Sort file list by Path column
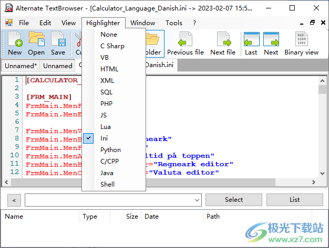This screenshot has width=329, height=248. pos(258,217)
